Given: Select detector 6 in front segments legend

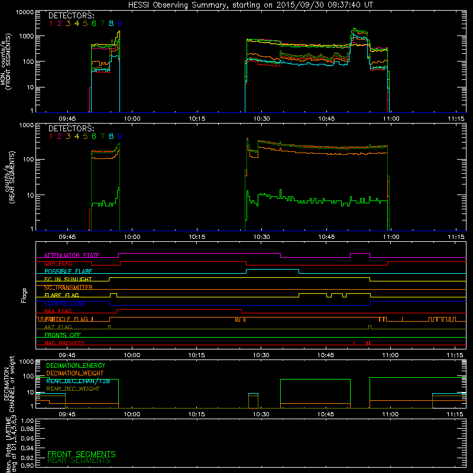Looking at the screenshot, I should click(94, 24).
